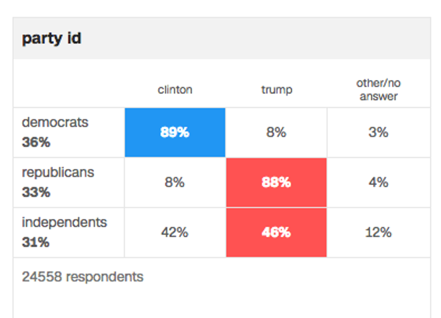This screenshot has width=441, height=318.
Task: Click the red 88% cell
Action: pos(276,182)
